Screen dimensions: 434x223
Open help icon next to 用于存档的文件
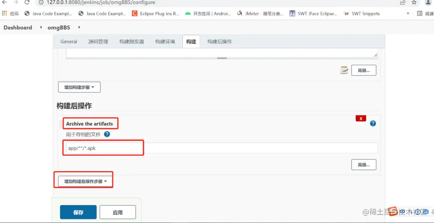[x=107, y=134]
